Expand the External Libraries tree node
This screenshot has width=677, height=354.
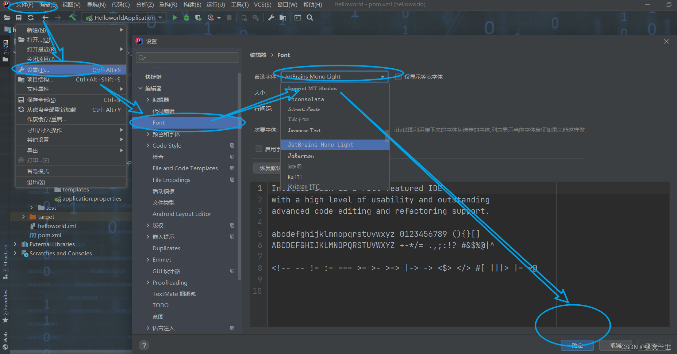click(15, 244)
